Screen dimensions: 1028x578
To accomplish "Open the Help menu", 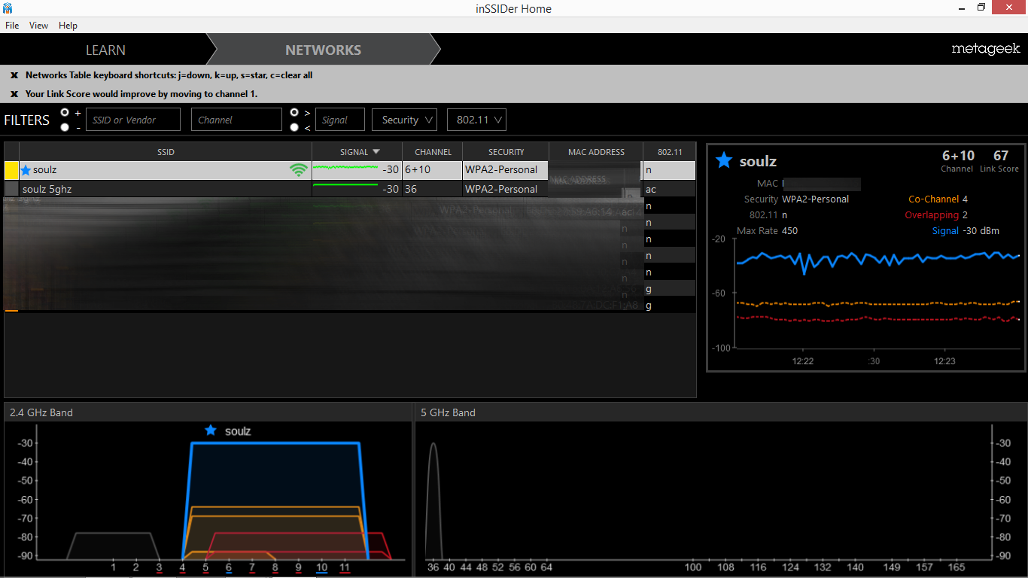I will coord(68,26).
